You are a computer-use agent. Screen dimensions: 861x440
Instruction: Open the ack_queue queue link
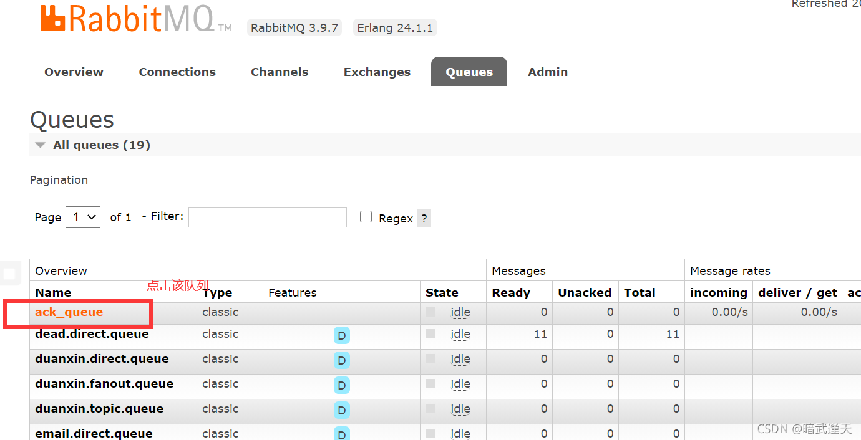tap(69, 312)
